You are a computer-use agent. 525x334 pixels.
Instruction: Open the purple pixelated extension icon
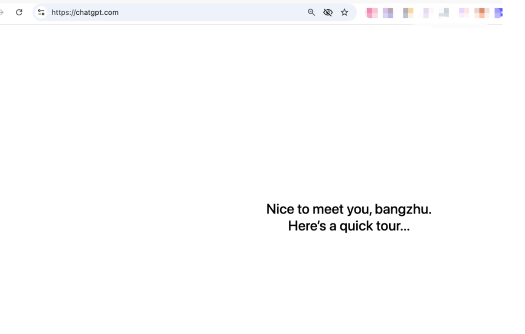[388, 13]
